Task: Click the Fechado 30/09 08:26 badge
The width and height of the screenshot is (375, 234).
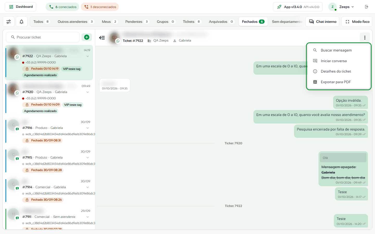Action: [x=43, y=200]
